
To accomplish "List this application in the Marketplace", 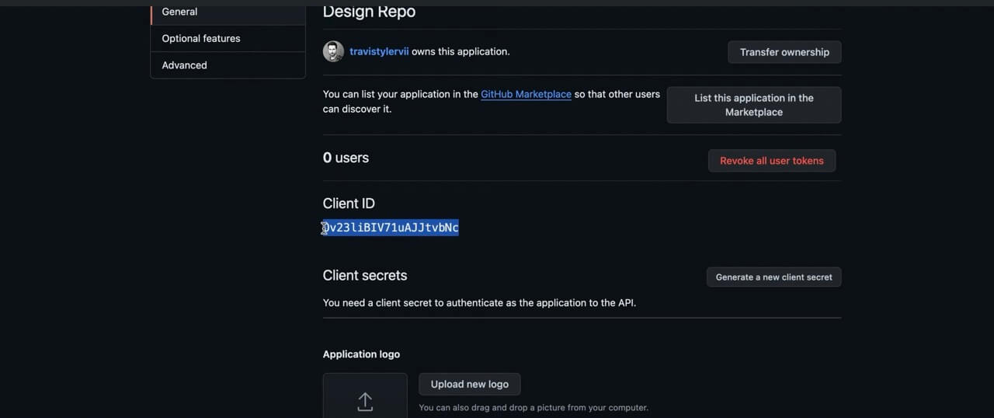I will click(753, 105).
